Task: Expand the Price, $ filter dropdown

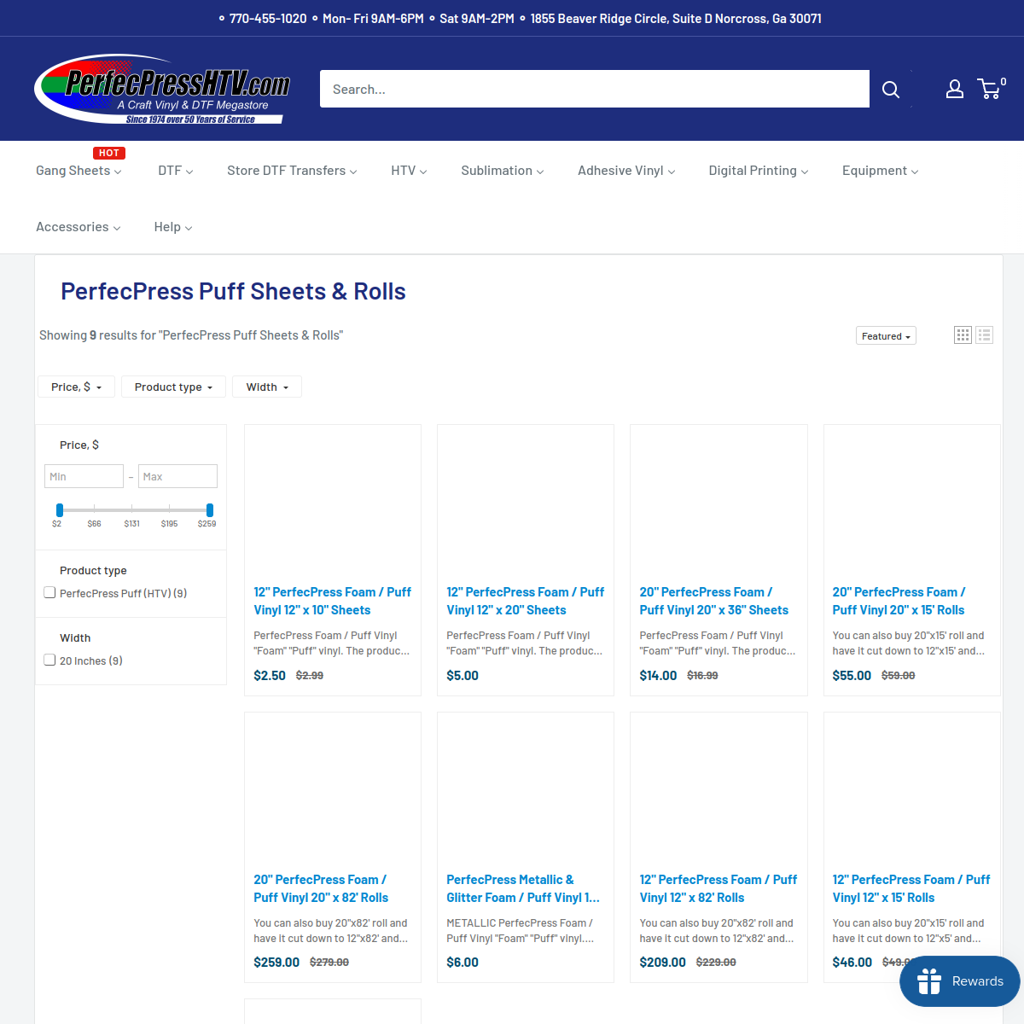Action: [x=76, y=387]
